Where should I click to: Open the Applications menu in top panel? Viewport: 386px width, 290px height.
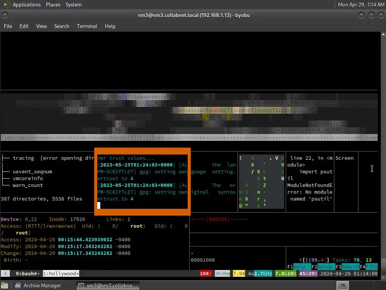(x=27, y=5)
